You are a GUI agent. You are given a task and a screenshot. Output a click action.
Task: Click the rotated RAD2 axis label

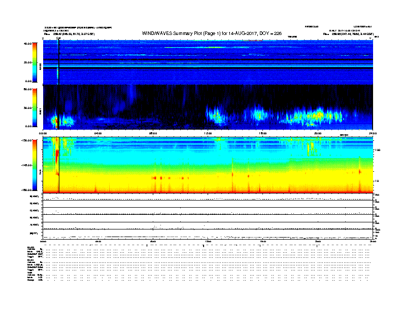click(40, 66)
